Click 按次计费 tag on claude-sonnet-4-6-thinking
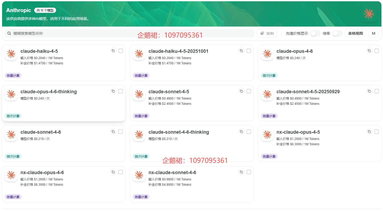383x213 pixels. pos(141,156)
